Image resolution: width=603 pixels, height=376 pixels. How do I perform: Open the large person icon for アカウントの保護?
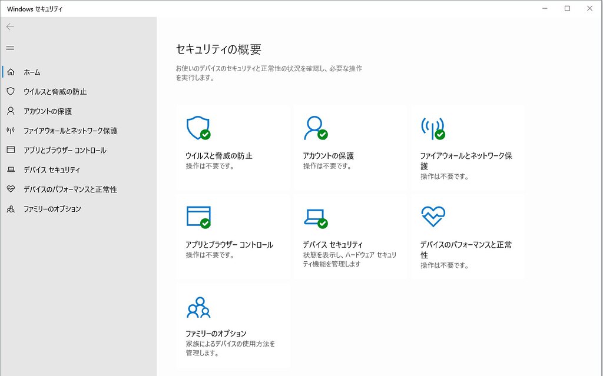316,128
